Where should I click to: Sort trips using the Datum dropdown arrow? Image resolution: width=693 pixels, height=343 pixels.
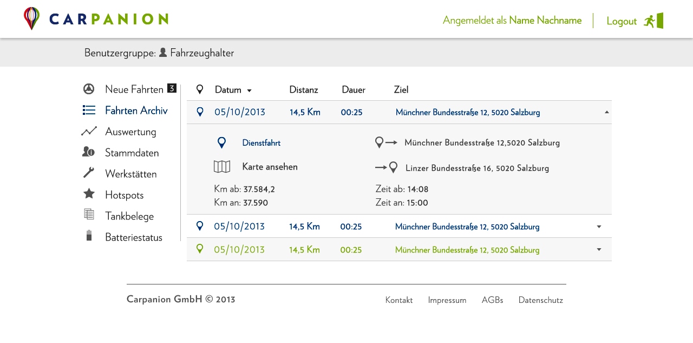(x=249, y=90)
